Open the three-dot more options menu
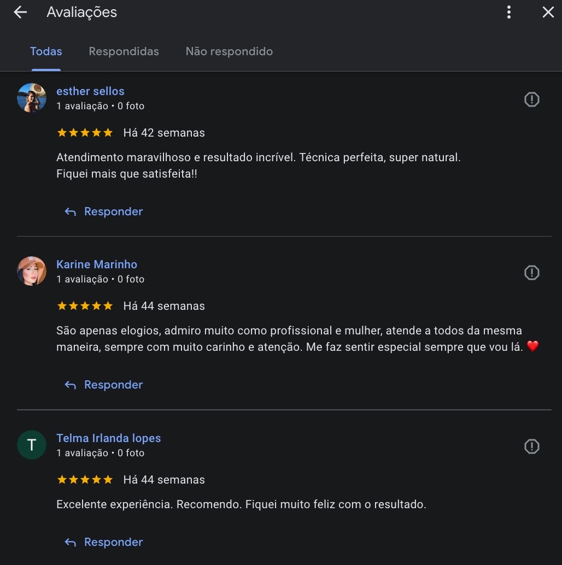 click(509, 13)
